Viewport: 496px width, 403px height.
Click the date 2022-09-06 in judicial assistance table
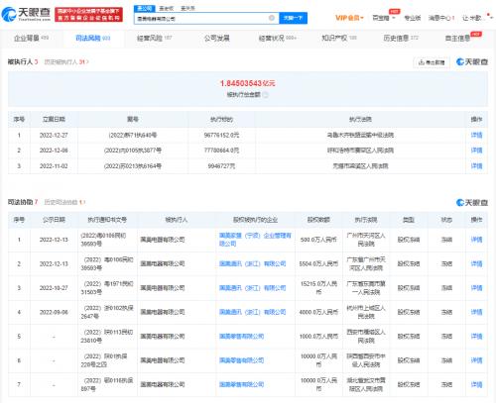click(54, 312)
